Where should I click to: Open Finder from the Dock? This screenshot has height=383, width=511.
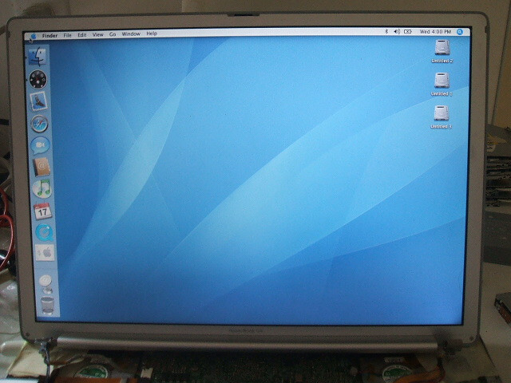coord(38,57)
